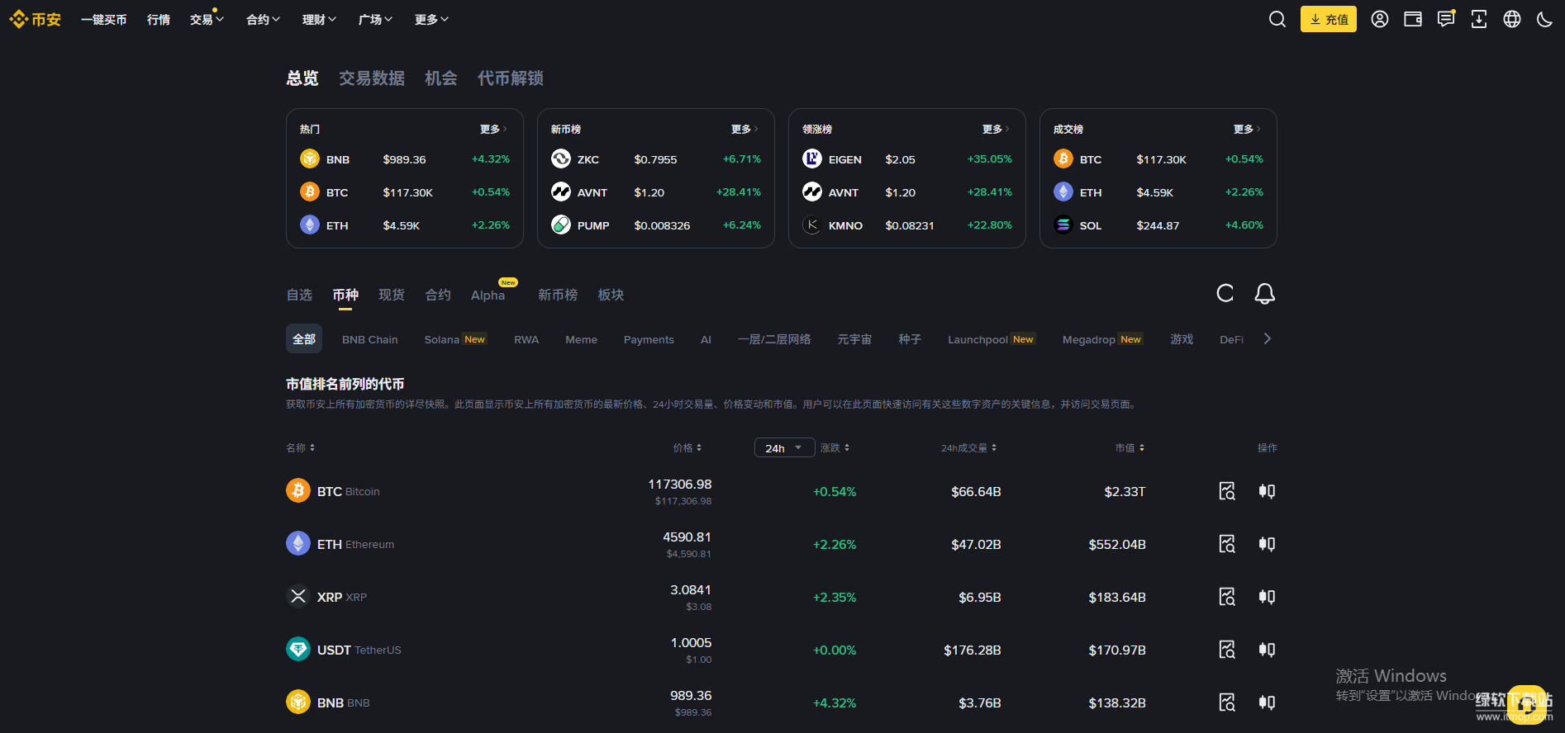Sort table by 涨跌 column

point(835,447)
